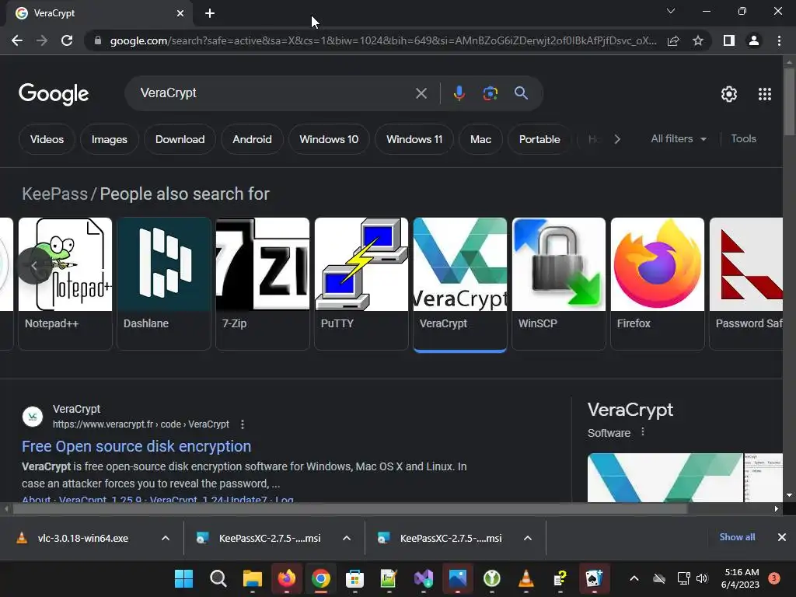Click the vertical page scrollbar thumb
796x597 pixels.
[789, 102]
